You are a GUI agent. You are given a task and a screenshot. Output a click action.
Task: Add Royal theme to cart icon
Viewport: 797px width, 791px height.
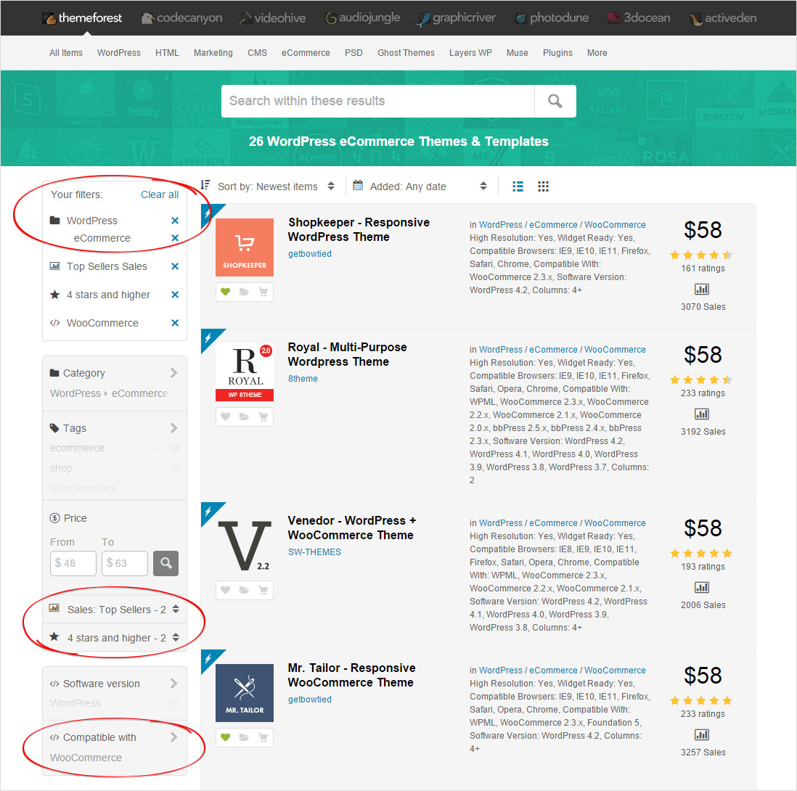(x=263, y=417)
